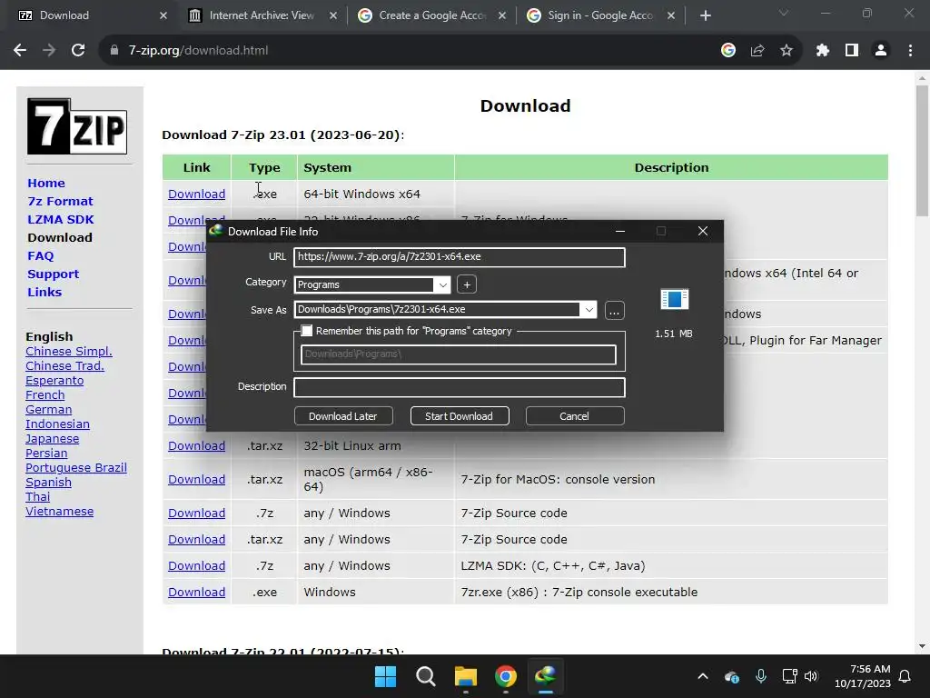Expand the Category dropdown arrow
Screen dimensions: 930x698
(442, 284)
